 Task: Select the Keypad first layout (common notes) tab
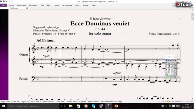166,60
